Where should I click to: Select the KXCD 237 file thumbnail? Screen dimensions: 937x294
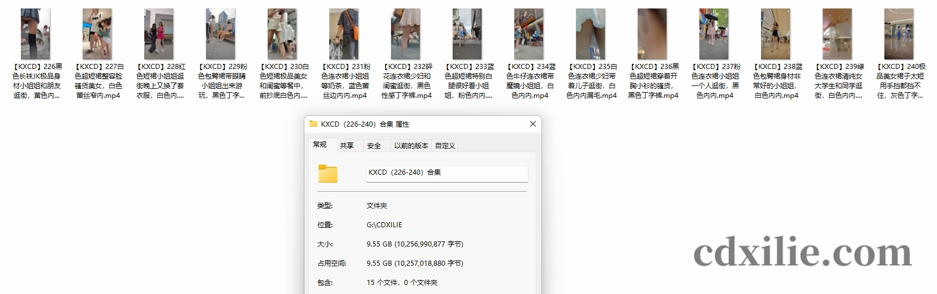coord(714,34)
